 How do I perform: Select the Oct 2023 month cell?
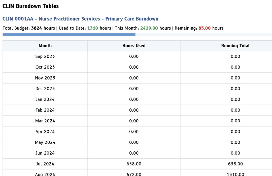45,67
